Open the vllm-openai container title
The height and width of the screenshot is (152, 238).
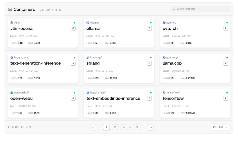tap(22, 28)
